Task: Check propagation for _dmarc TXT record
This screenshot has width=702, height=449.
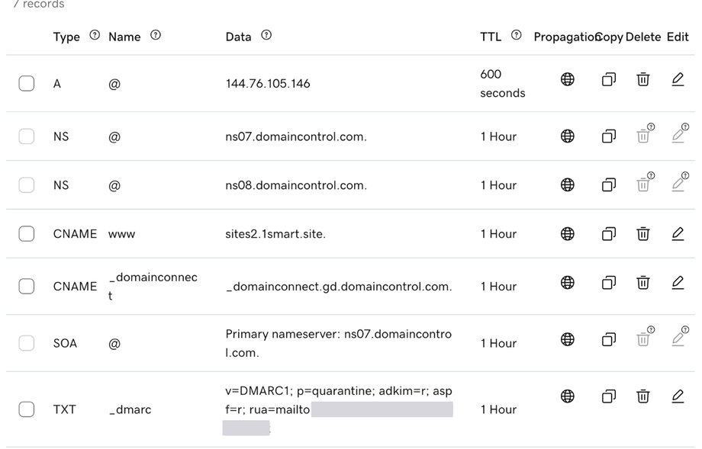Action: click(x=567, y=396)
